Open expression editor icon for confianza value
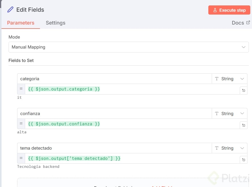 pyautogui.click(x=243, y=125)
